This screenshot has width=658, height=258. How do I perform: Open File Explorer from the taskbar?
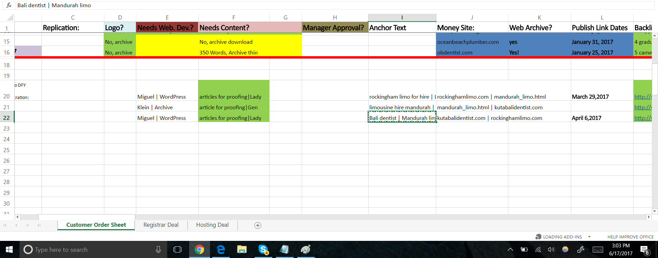pyautogui.click(x=242, y=249)
